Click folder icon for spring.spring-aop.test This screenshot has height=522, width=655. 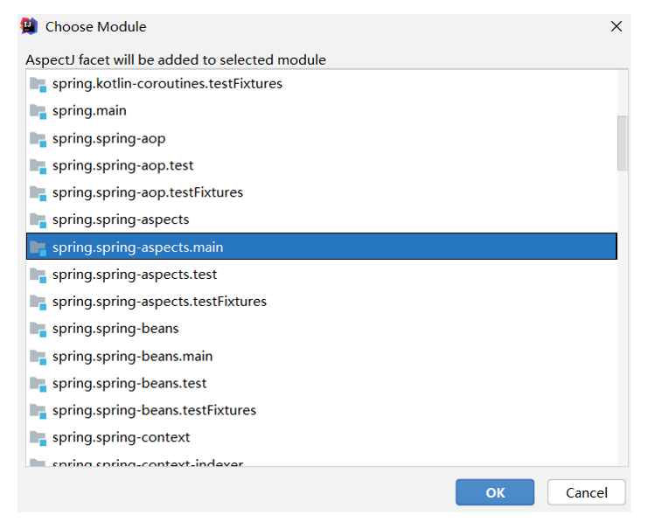pyautogui.click(x=38, y=165)
